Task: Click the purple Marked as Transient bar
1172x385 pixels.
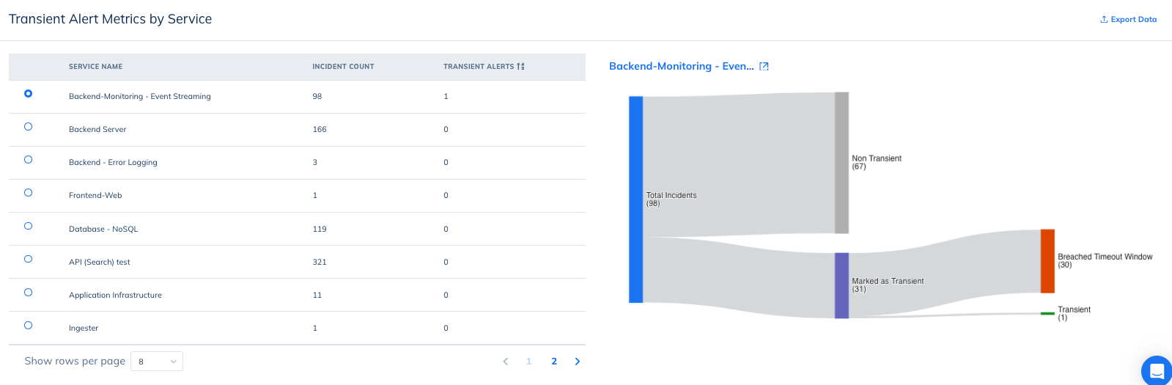Action: (841, 285)
